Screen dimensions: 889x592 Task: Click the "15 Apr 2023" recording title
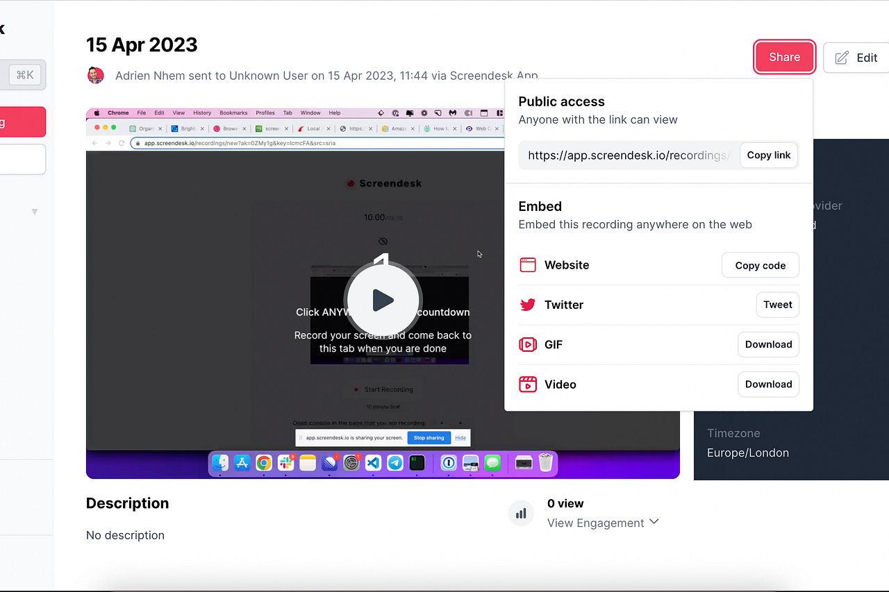142,45
